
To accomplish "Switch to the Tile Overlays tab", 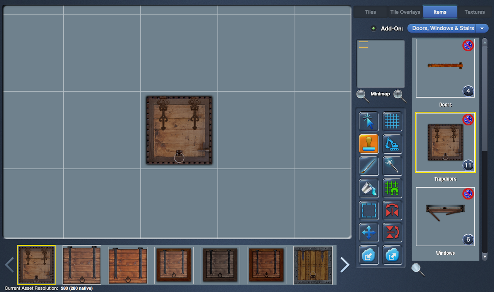I will point(405,12).
